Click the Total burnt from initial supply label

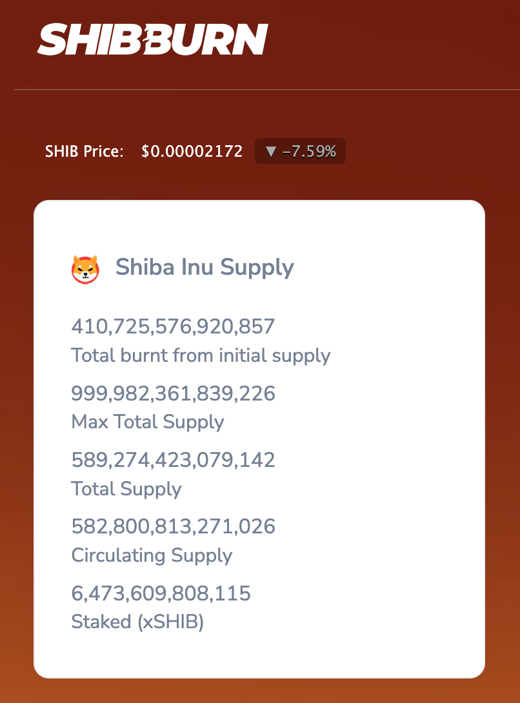click(x=201, y=355)
